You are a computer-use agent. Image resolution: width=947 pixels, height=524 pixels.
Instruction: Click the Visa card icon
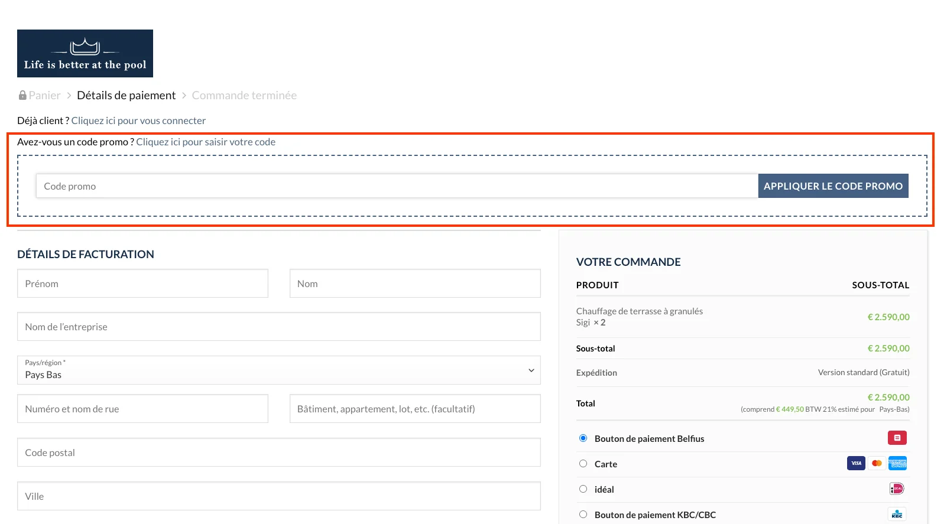pos(856,463)
